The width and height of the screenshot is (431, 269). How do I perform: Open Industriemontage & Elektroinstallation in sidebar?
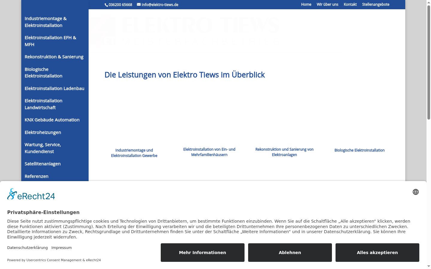(46, 22)
